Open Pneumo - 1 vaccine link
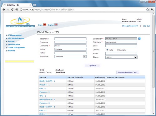The width and height of the screenshot is (156, 116). point(44,85)
